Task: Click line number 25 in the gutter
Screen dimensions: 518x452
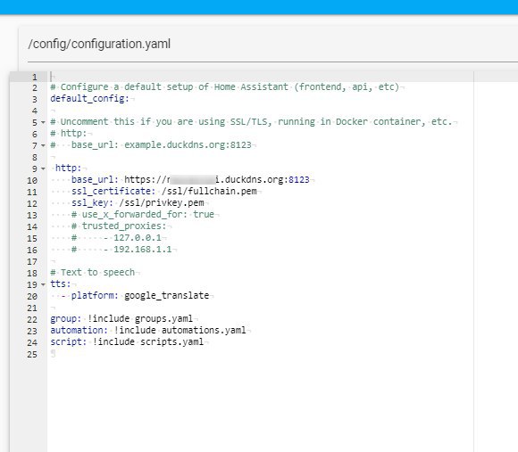Action: coord(32,355)
